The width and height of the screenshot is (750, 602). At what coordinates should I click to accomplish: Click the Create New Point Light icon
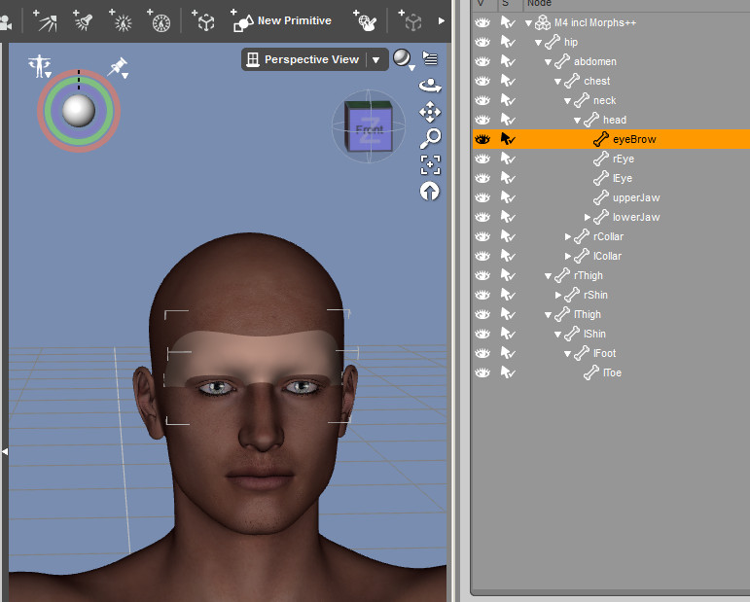[x=123, y=20]
